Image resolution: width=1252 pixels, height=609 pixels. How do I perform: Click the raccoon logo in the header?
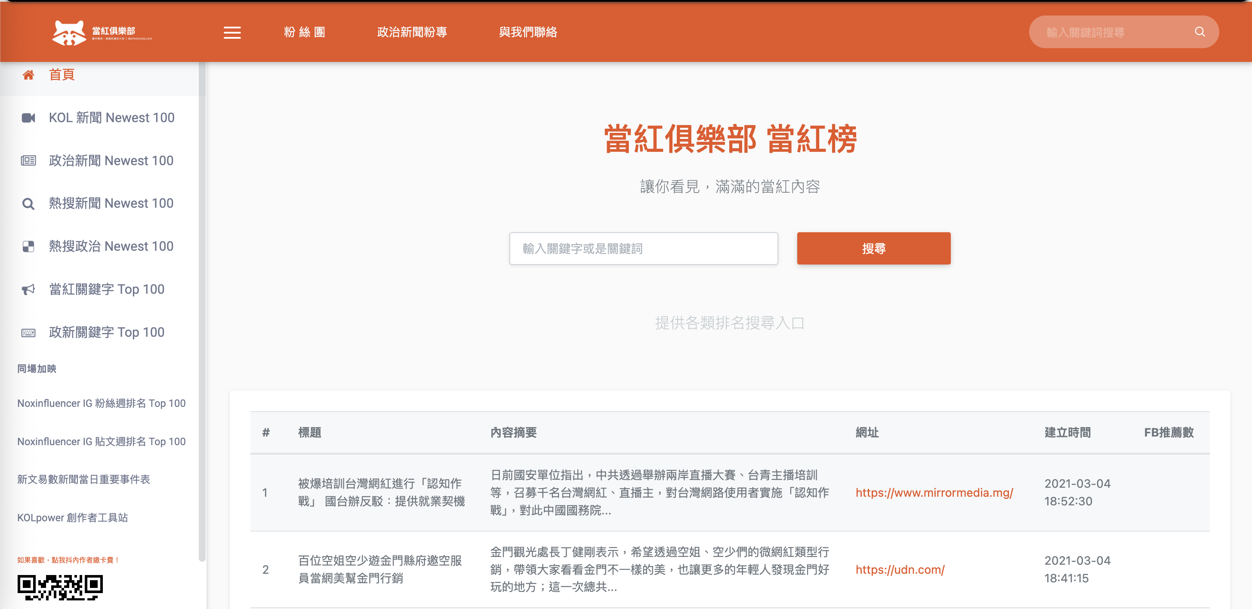pos(69,33)
